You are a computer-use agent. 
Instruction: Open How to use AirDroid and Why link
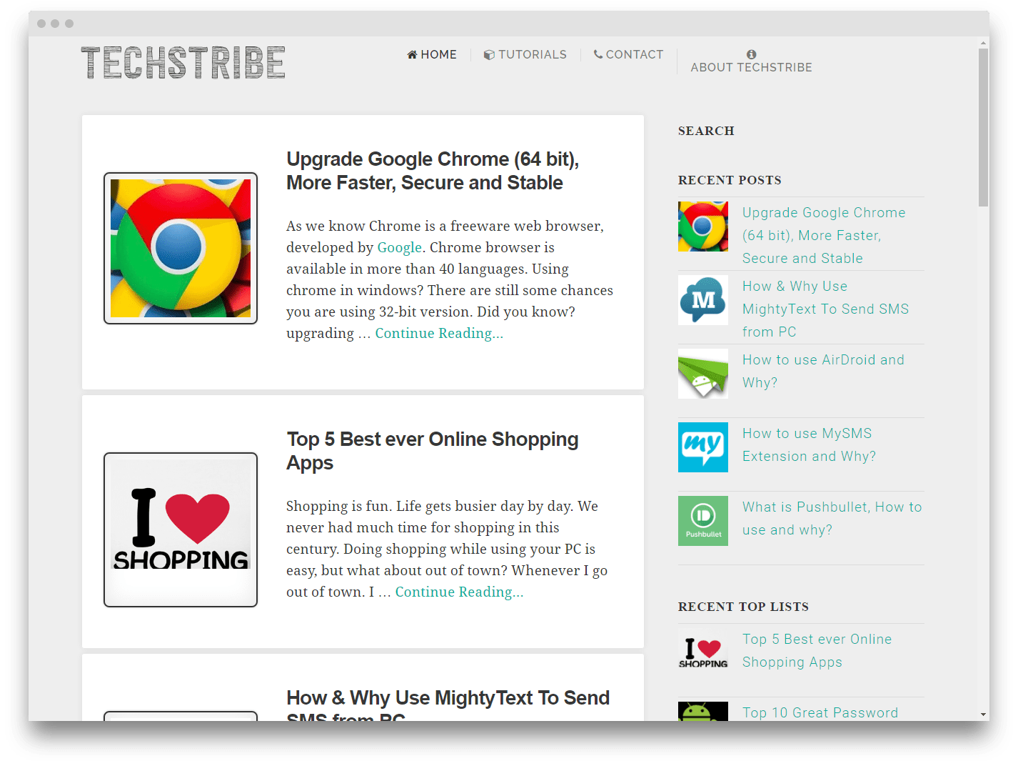823,371
